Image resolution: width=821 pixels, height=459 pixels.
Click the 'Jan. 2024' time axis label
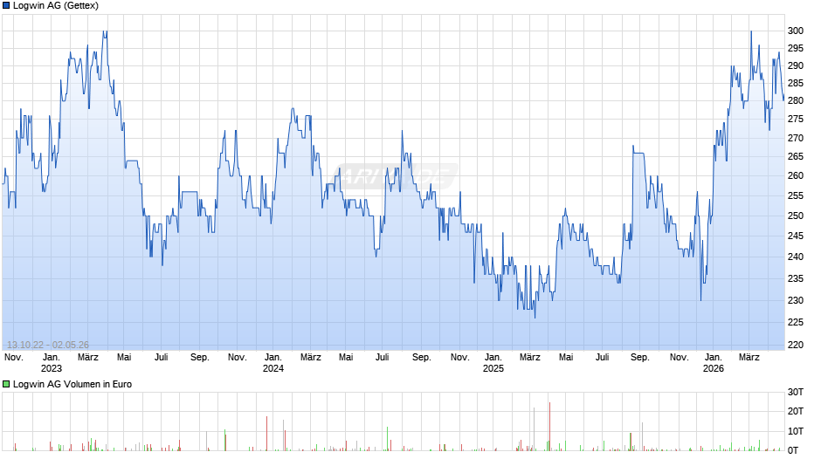273,363
